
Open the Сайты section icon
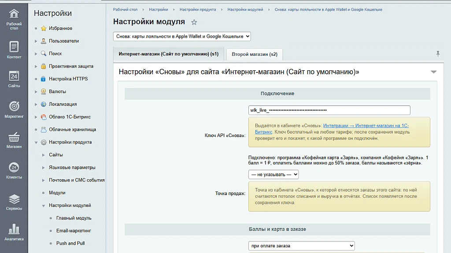(14, 76)
